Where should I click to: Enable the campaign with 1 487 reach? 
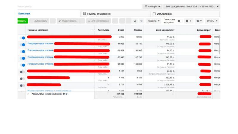[22, 72]
